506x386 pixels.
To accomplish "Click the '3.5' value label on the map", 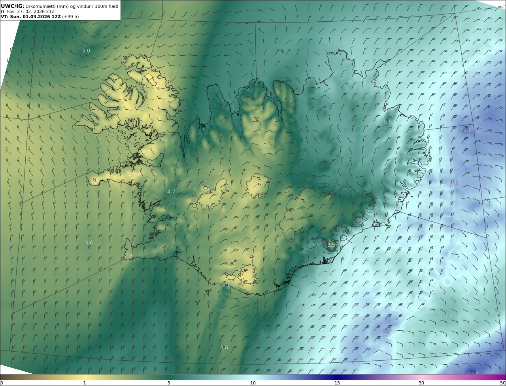I will (x=331, y=245).
